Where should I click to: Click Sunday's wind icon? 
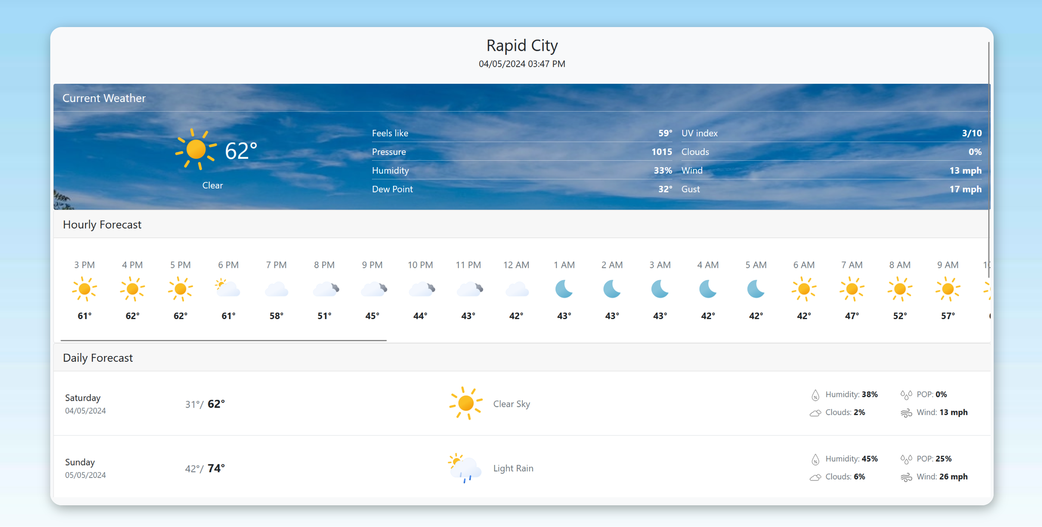click(906, 477)
